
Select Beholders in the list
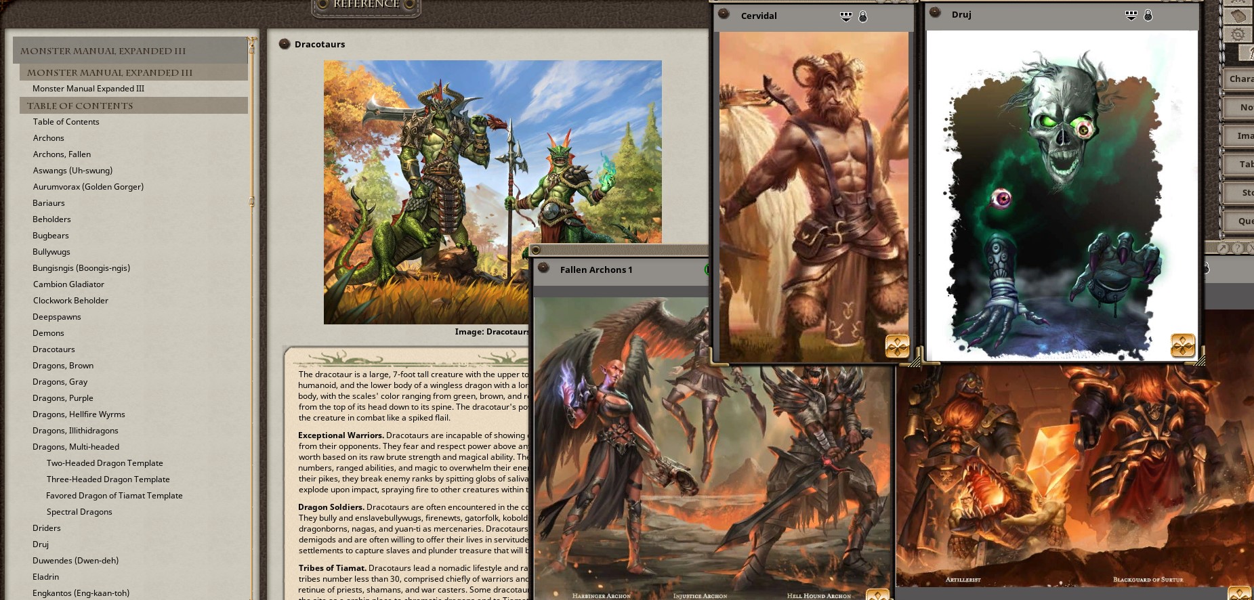pos(51,219)
